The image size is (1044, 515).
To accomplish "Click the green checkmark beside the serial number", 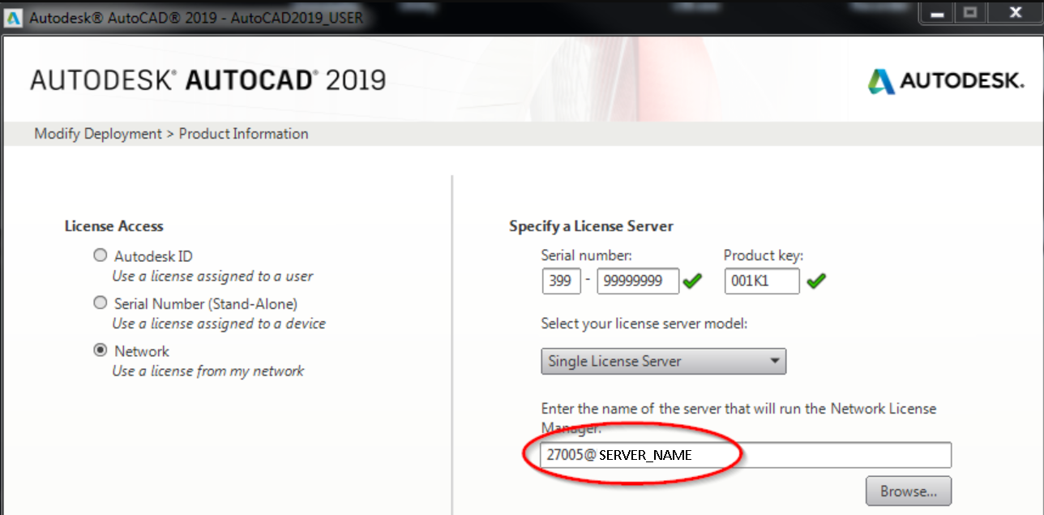I will 694,281.
